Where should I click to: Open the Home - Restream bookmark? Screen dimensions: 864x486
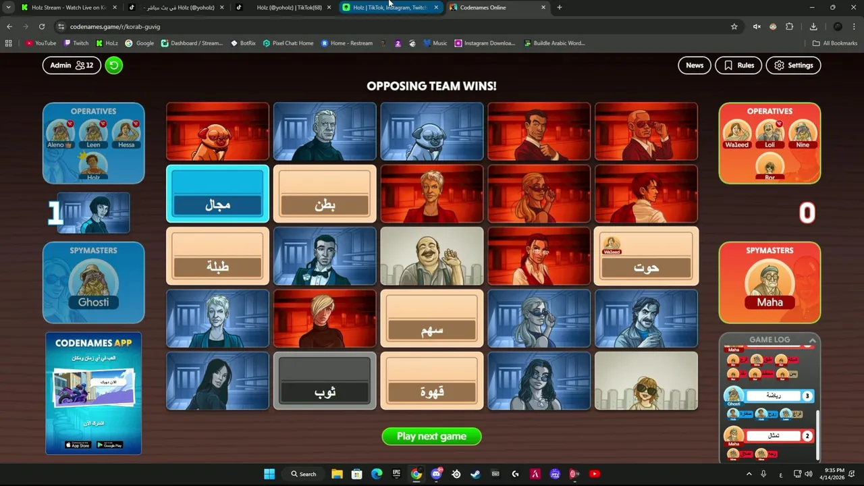click(x=346, y=43)
